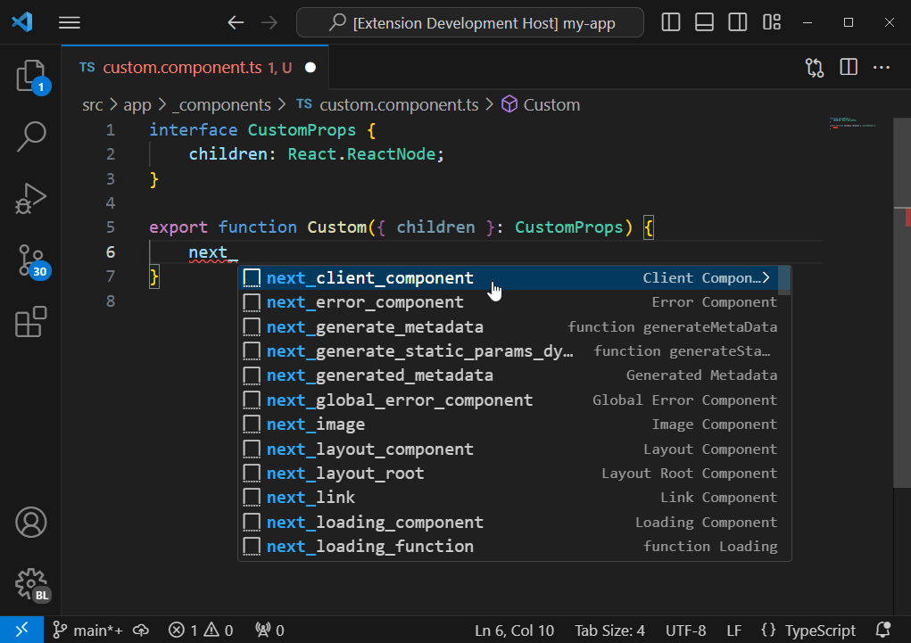Toggle the Secondary Side Bar
Image resolution: width=911 pixels, height=643 pixels.
737,21
